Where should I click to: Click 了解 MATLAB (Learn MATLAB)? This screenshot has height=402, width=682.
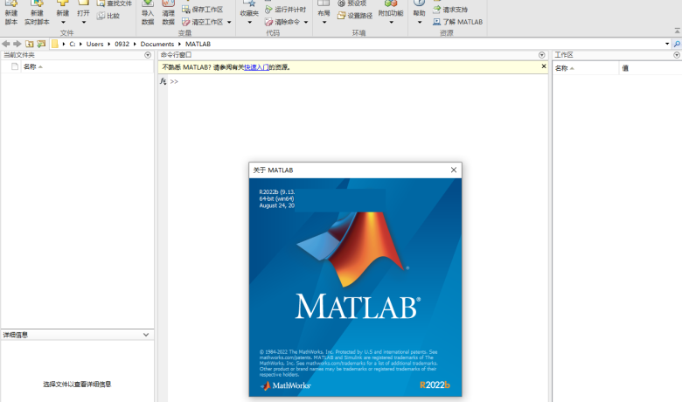pos(457,22)
